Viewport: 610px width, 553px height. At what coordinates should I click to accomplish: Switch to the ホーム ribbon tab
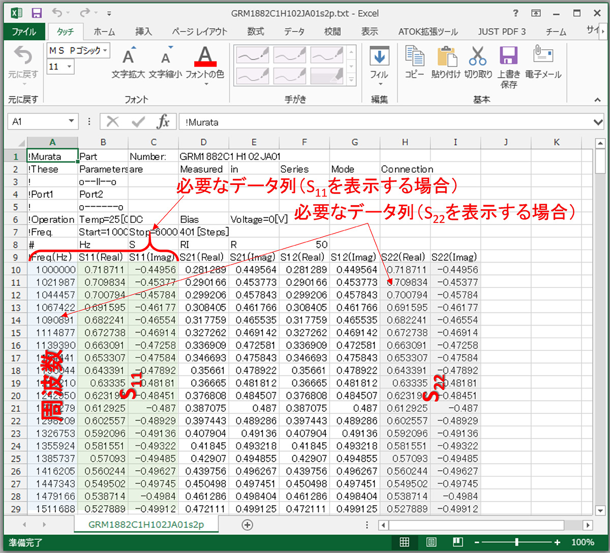pyautogui.click(x=104, y=31)
